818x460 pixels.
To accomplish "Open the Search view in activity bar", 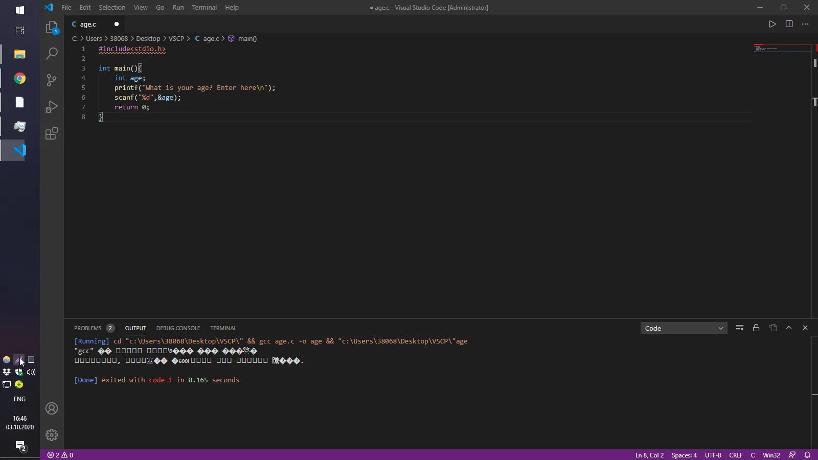I will coord(52,54).
